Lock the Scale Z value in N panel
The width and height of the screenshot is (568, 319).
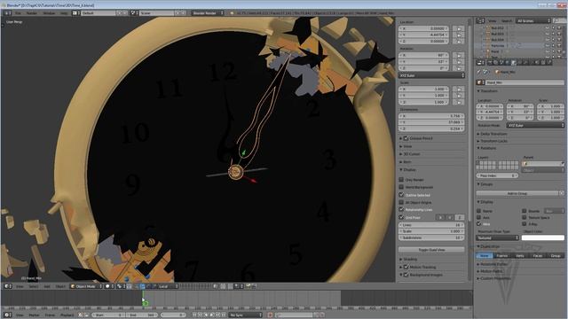tap(459, 102)
